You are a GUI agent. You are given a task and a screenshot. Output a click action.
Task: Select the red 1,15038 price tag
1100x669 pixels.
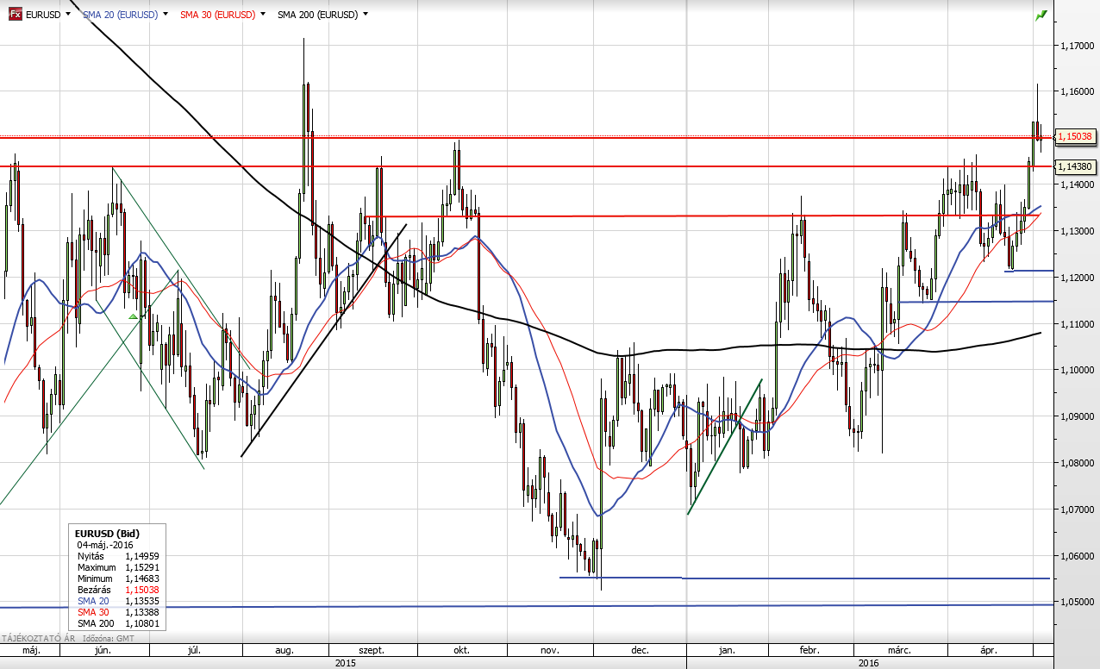[1075, 136]
